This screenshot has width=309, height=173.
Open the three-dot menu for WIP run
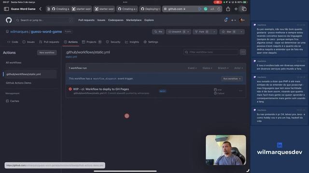coord(240,91)
